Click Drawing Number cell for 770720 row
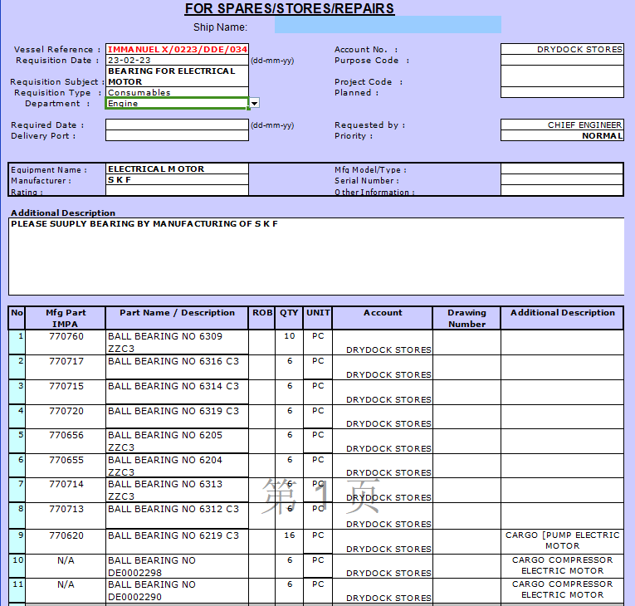 pos(467,417)
